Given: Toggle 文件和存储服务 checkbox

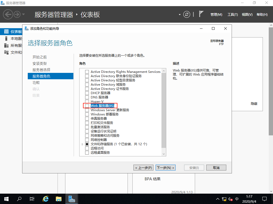Looking at the screenshot, I should tap(87, 144).
